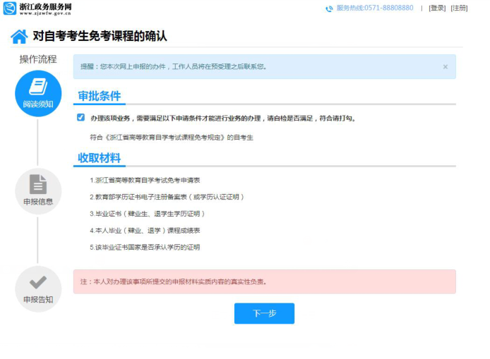
Task: Click the 审批条件 section heading
Action: pyautogui.click(x=99, y=96)
